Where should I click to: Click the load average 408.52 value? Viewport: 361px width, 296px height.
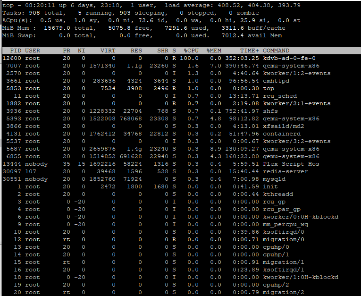pos(229,5)
